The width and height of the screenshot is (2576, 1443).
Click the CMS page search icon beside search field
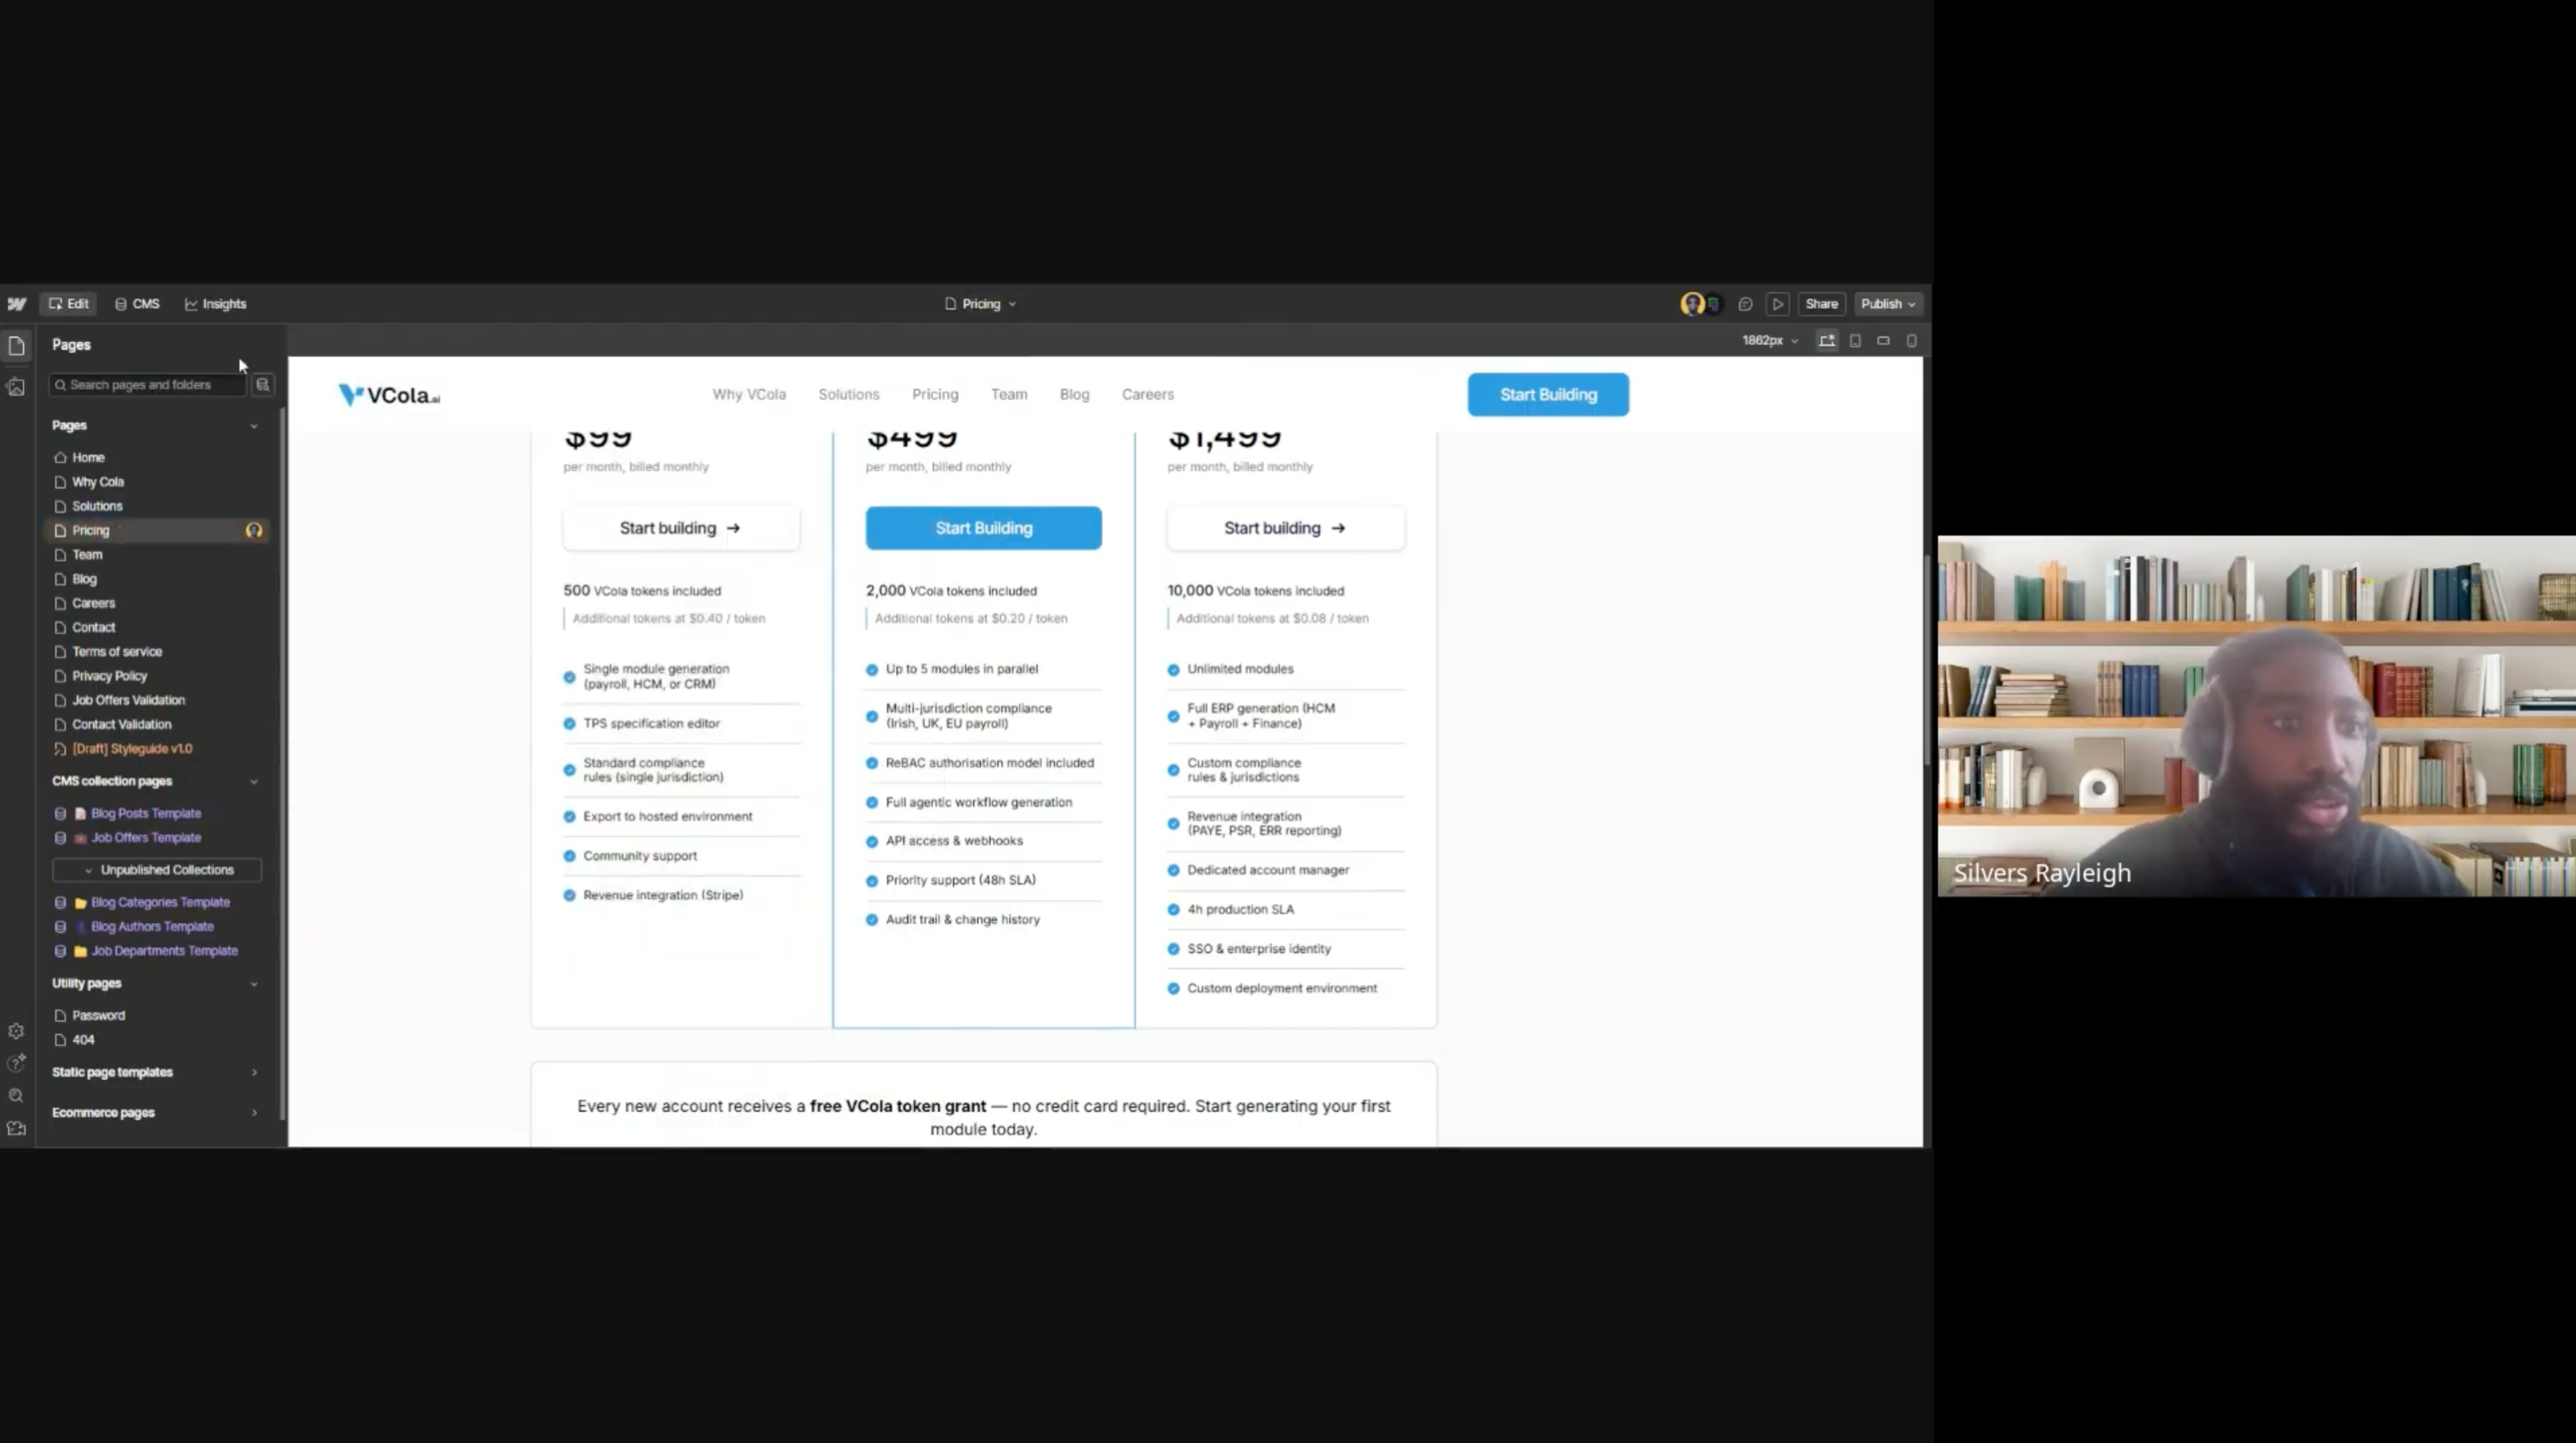pyautogui.click(x=263, y=385)
